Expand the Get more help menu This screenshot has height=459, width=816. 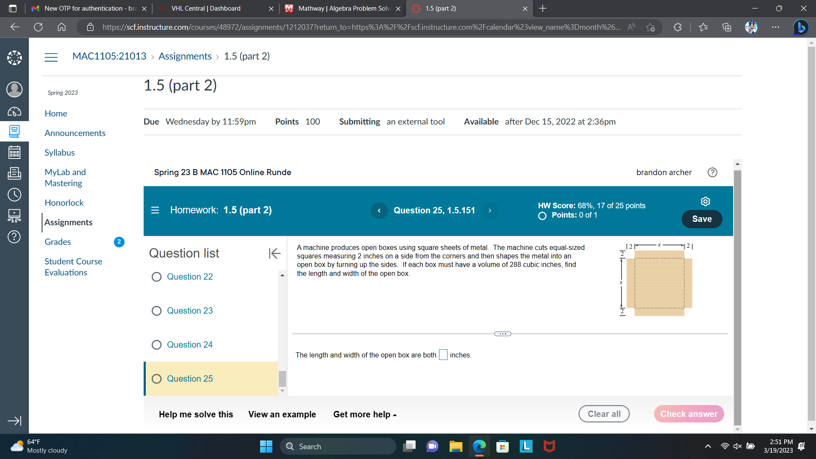(x=365, y=414)
